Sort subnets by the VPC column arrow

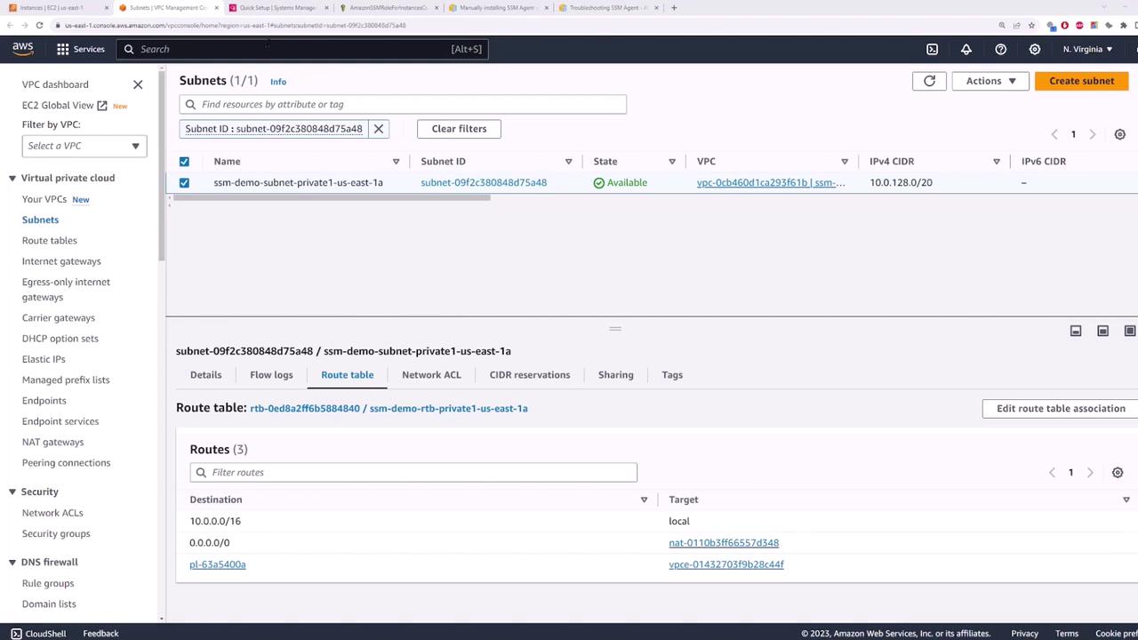[845, 162]
